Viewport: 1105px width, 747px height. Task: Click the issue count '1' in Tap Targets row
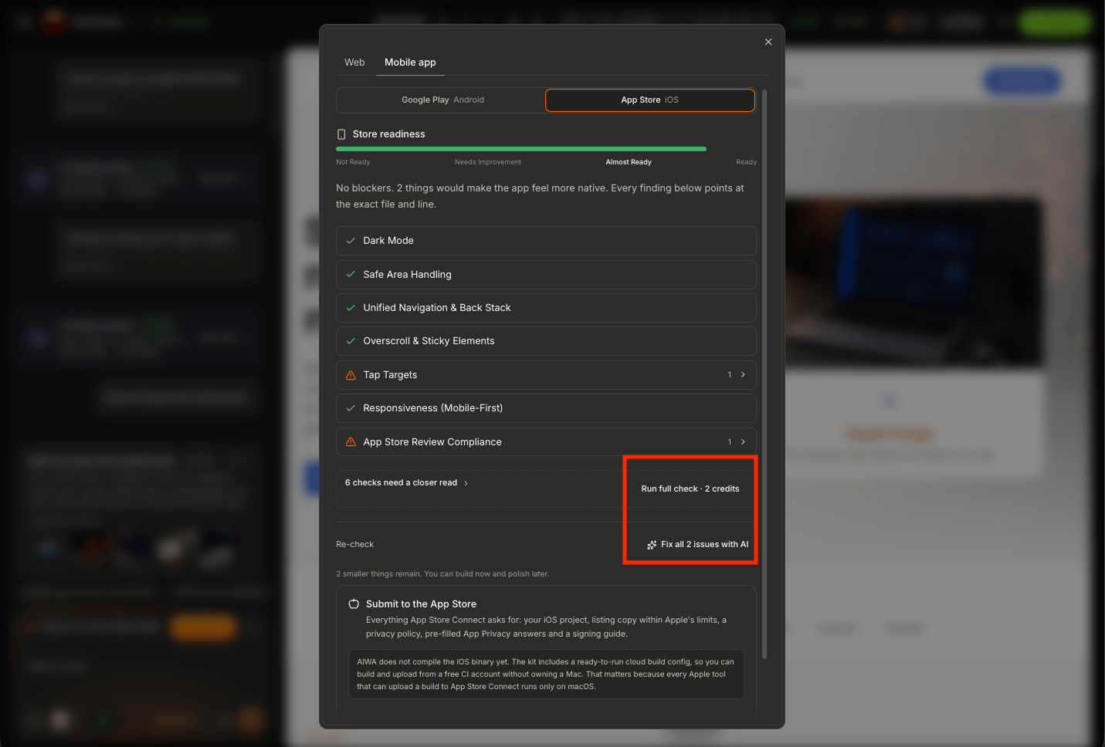[730, 375]
